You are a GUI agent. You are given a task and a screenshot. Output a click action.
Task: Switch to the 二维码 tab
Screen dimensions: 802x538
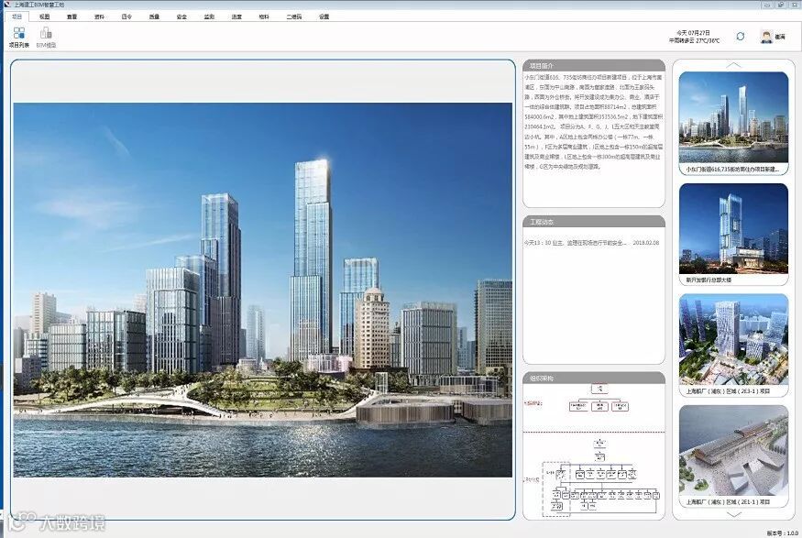tap(293, 16)
